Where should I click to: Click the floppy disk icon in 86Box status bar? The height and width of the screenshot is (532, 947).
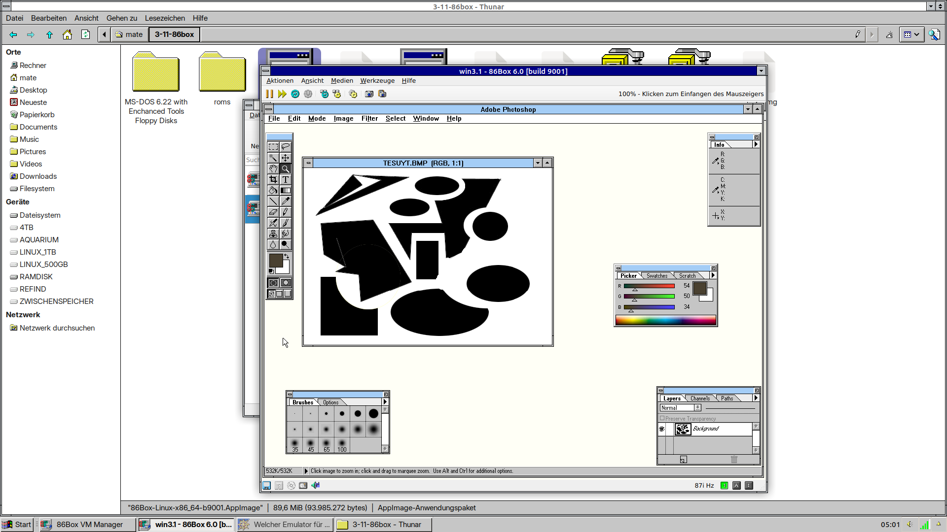coord(266,485)
